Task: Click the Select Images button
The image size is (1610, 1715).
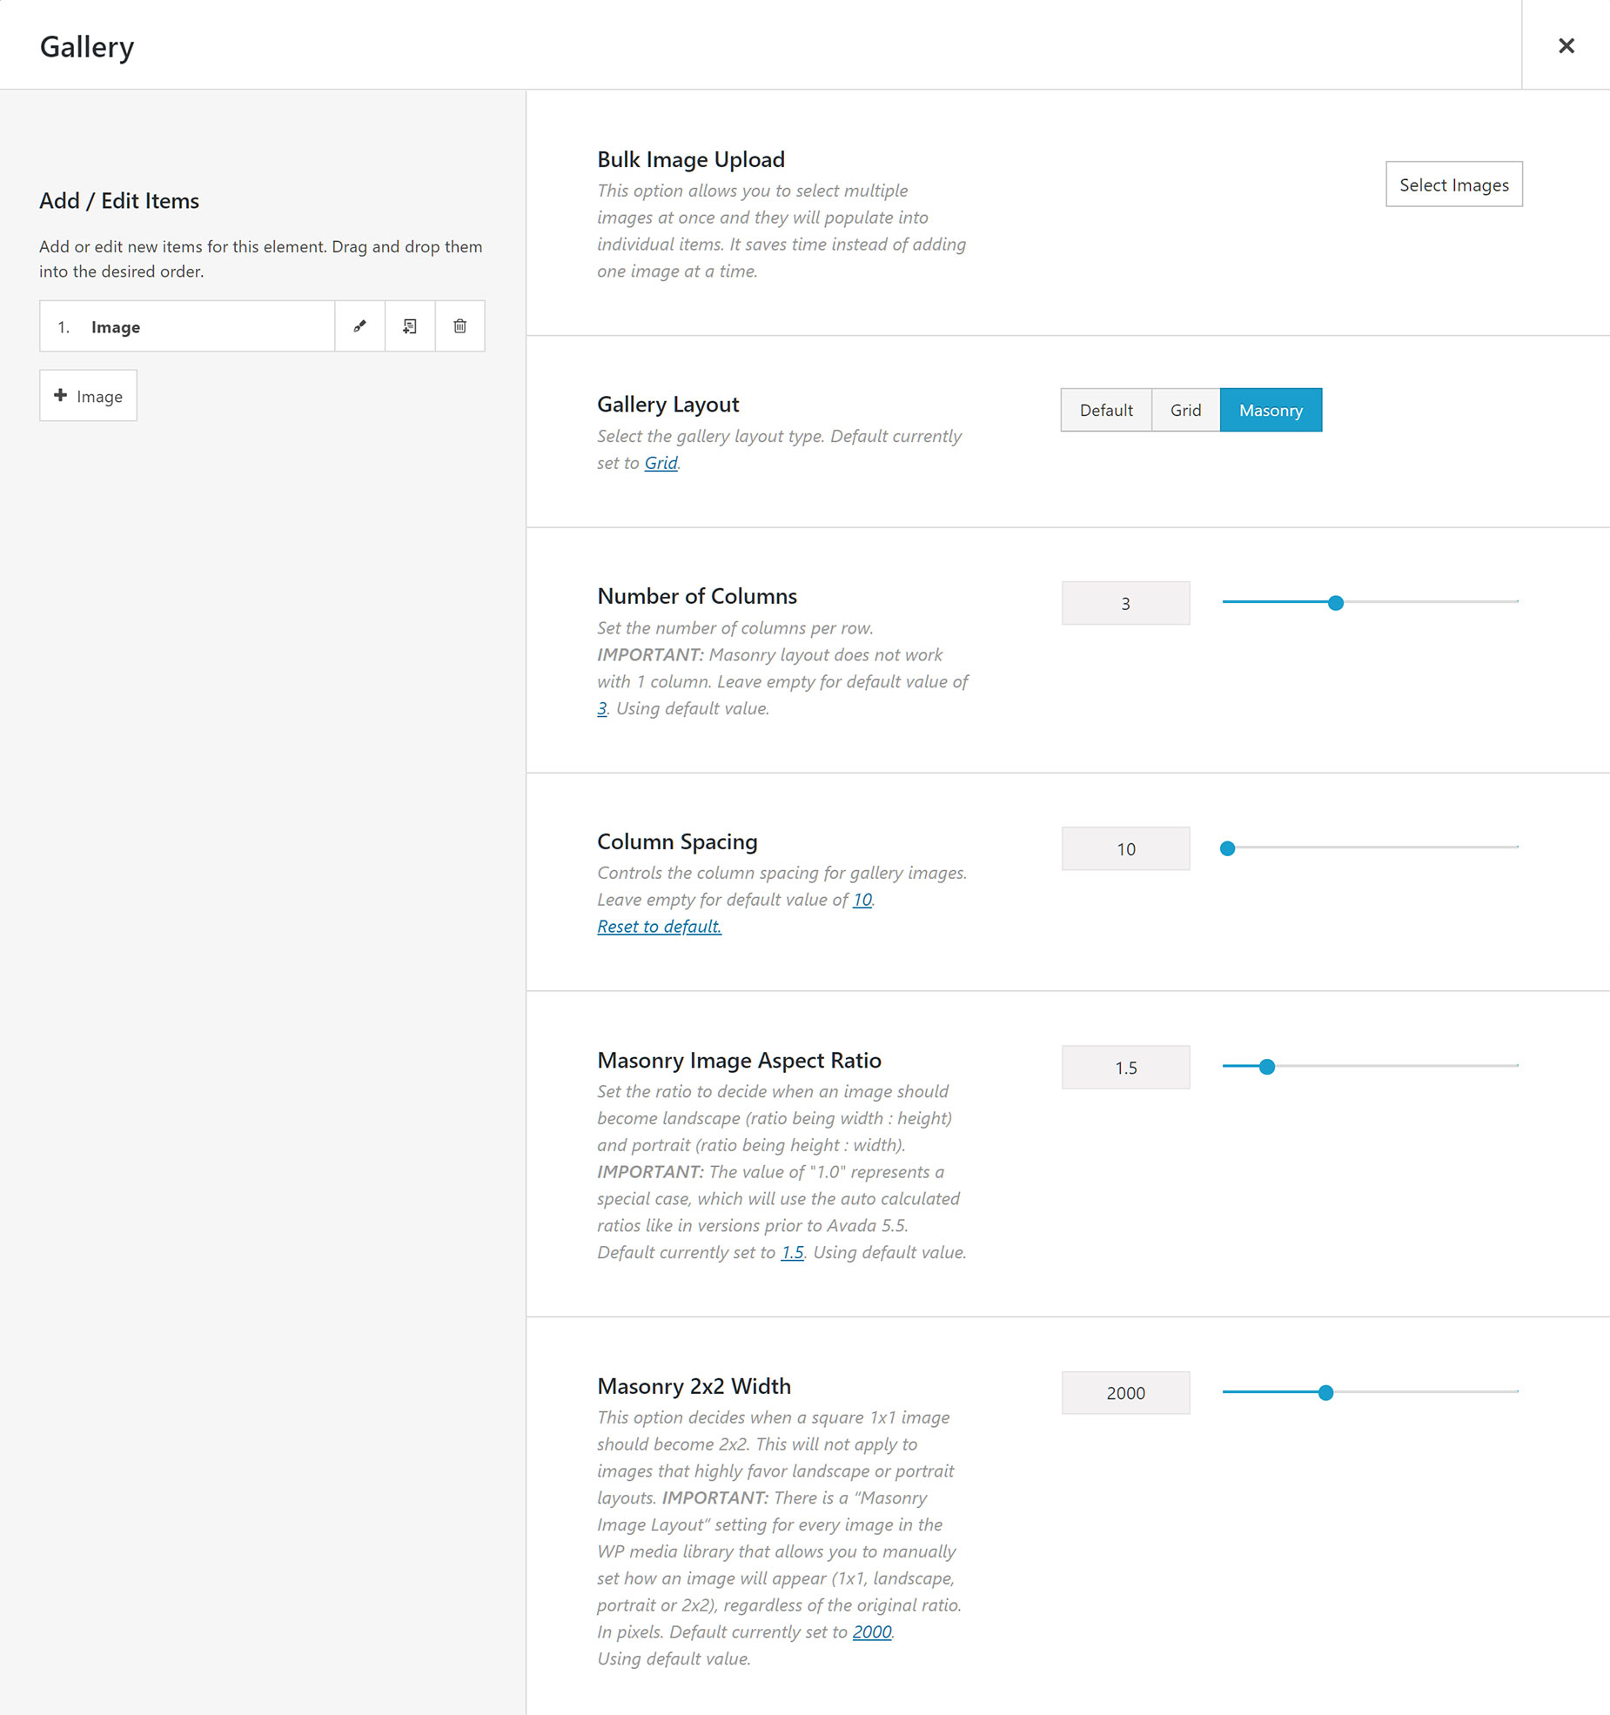Action: click(1453, 184)
